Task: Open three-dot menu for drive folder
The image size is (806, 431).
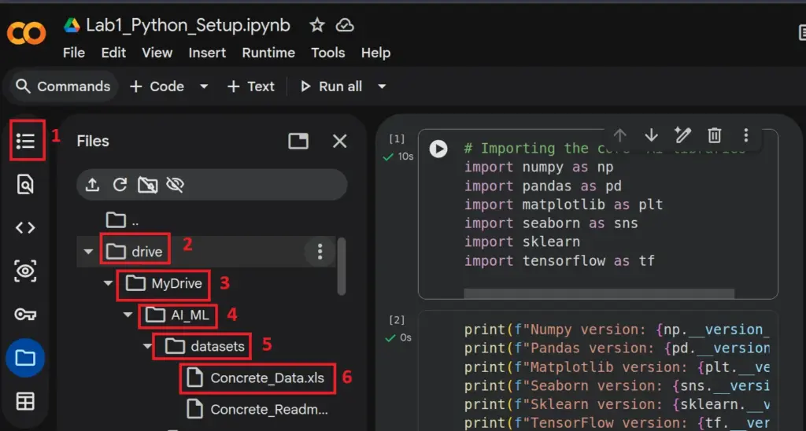Action: [x=320, y=252]
